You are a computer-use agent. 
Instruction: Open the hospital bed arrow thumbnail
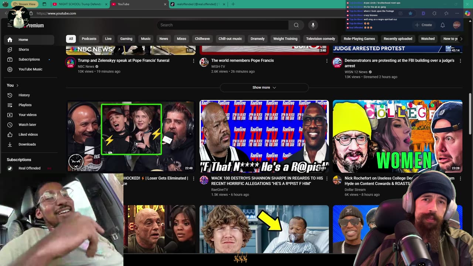pyautogui.click(x=264, y=229)
